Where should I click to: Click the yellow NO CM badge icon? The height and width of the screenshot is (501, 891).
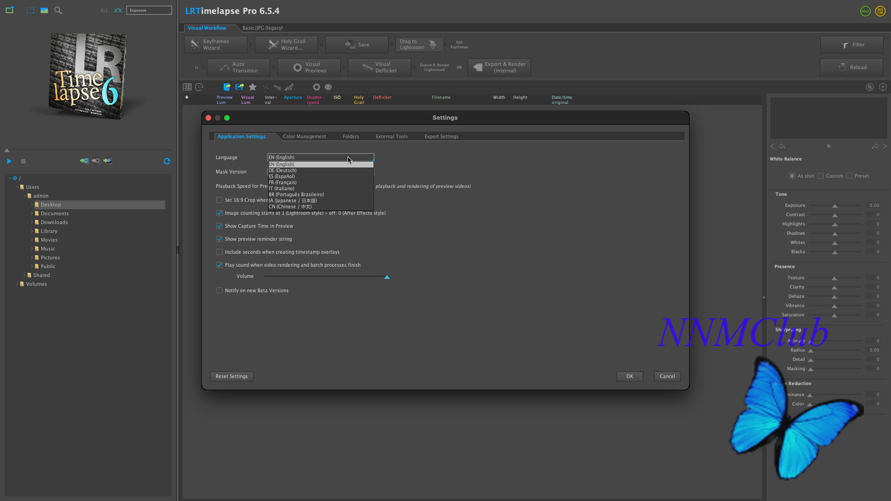coord(880,11)
